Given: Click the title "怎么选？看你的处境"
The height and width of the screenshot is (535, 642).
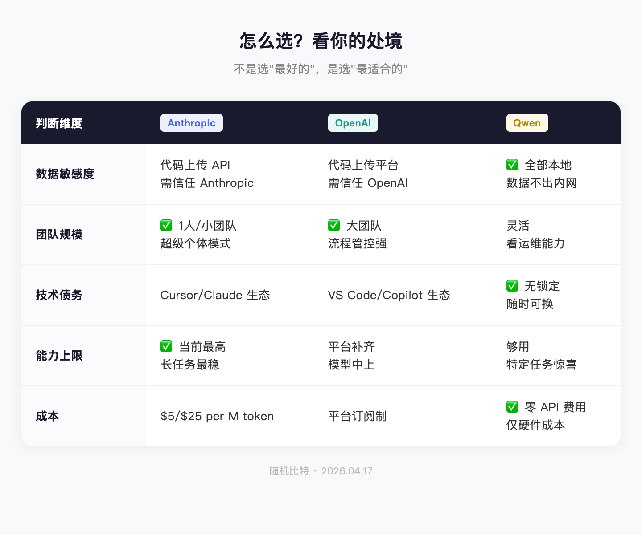Looking at the screenshot, I should pyautogui.click(x=321, y=41).
